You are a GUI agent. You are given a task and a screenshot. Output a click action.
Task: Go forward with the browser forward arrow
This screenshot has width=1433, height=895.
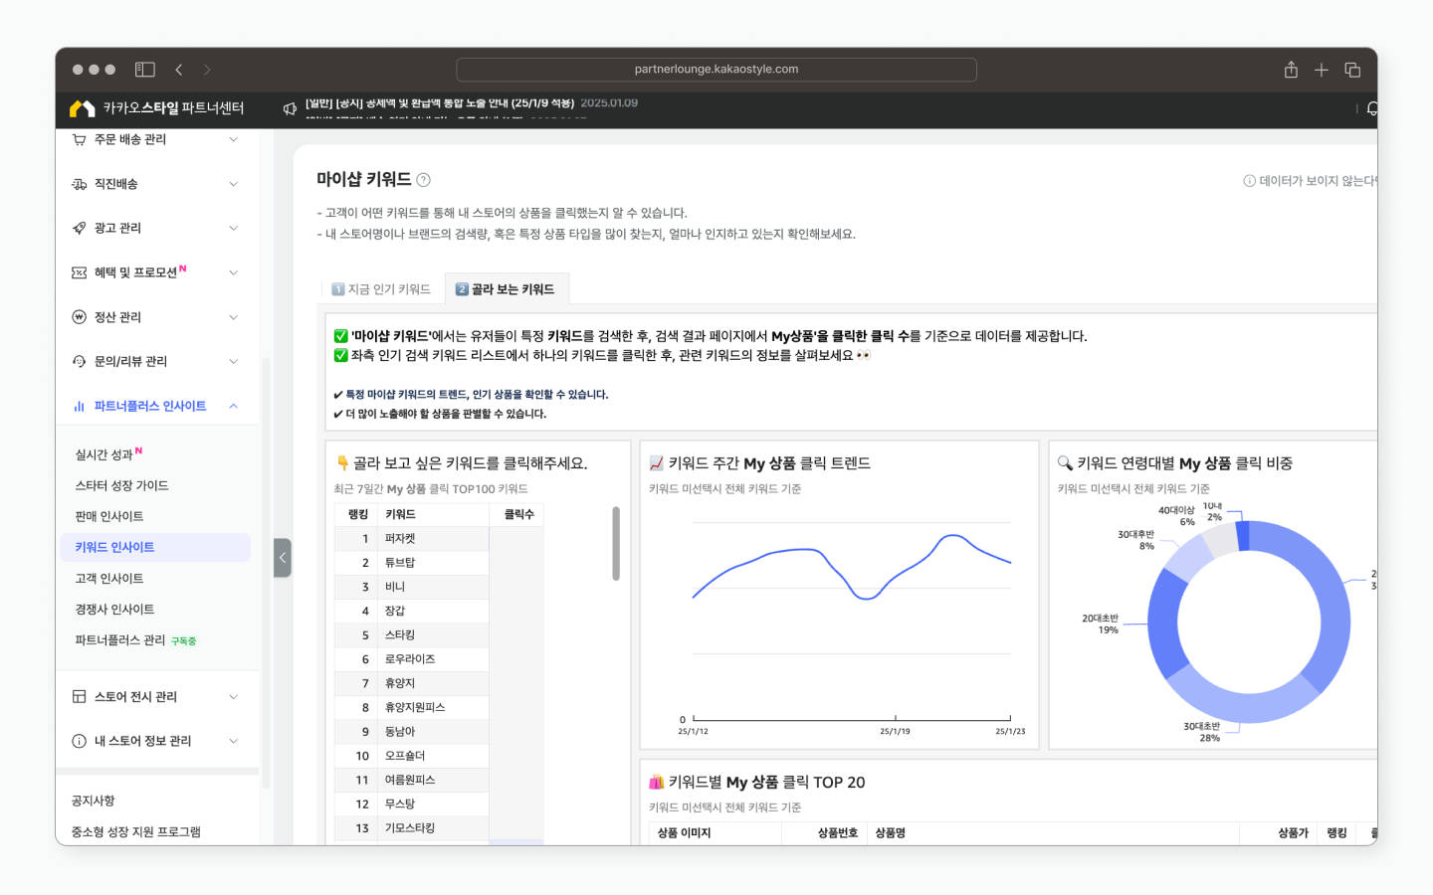207,70
